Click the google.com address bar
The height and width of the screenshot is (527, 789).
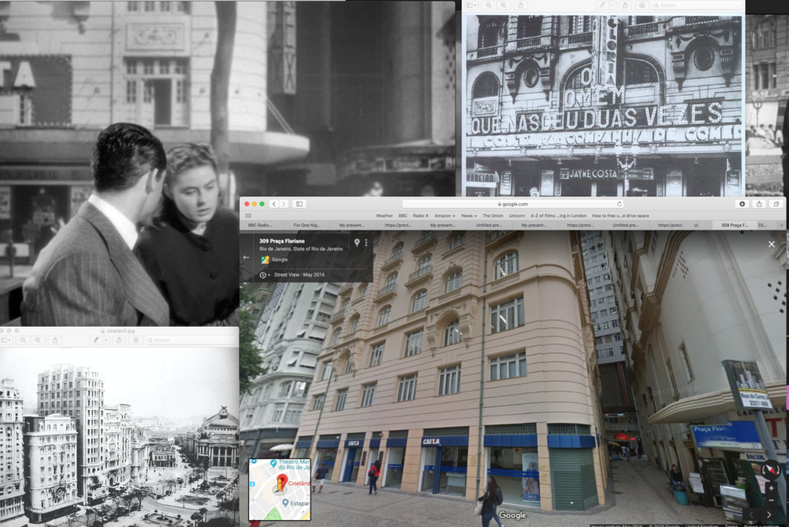(x=513, y=204)
